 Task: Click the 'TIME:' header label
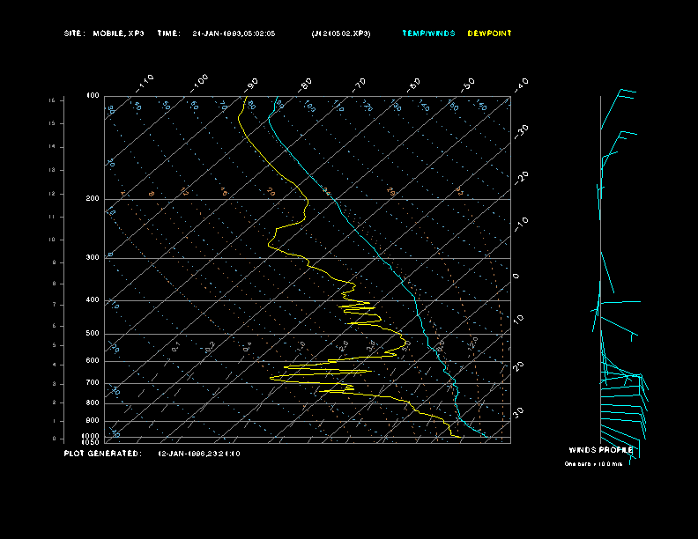[x=168, y=33]
